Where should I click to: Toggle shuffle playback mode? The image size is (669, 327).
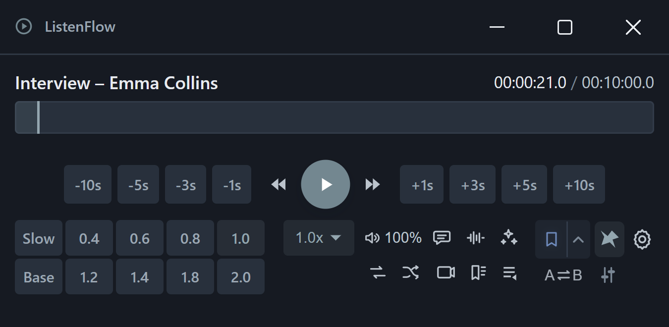pyautogui.click(x=411, y=272)
